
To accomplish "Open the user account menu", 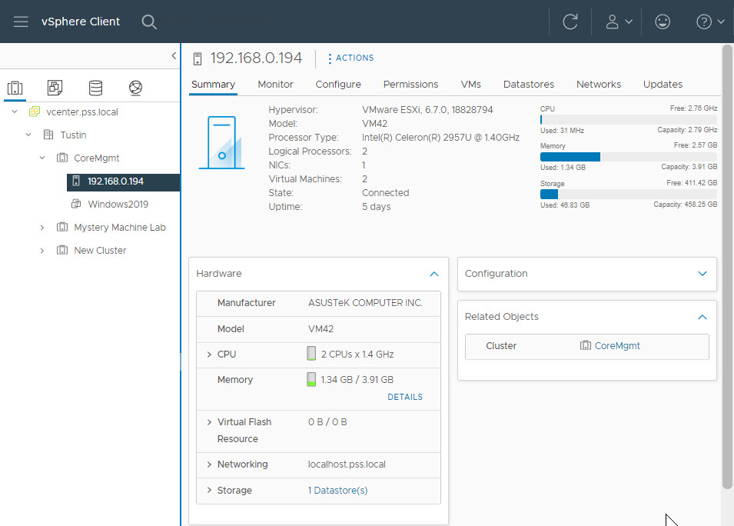I will click(619, 22).
